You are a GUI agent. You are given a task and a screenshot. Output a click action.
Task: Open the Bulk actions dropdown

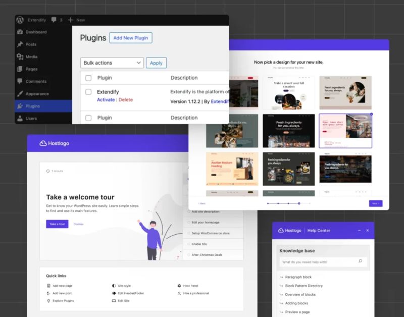pyautogui.click(x=112, y=63)
